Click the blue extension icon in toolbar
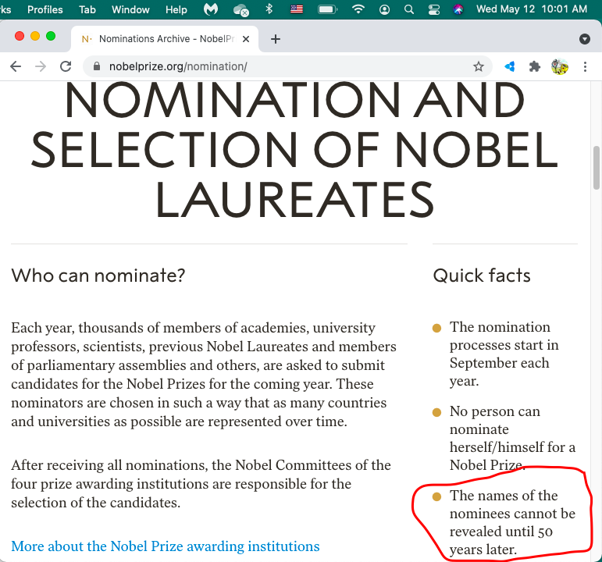 pos(510,67)
